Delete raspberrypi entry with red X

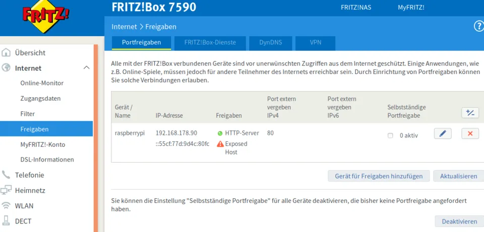click(x=470, y=134)
